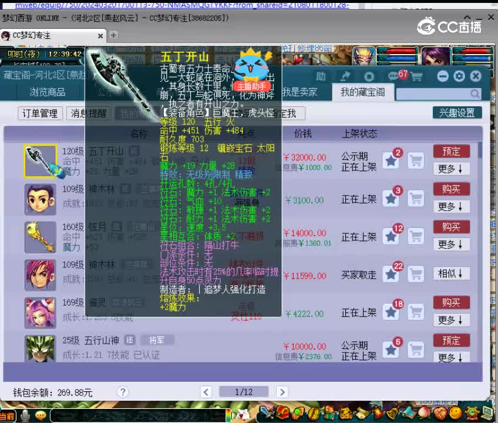Favorite the 五丁开山 item star
This screenshot has height=423, width=498.
(391, 161)
